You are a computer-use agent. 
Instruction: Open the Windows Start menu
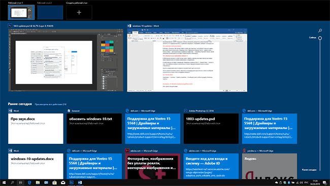[4, 182]
